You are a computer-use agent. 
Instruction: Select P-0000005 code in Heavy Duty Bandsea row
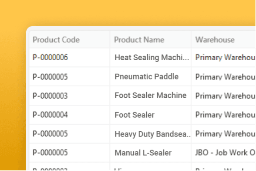pos(51,133)
